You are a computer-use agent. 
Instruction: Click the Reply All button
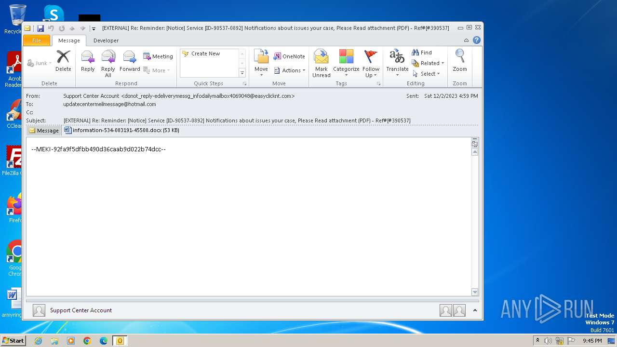(x=108, y=64)
